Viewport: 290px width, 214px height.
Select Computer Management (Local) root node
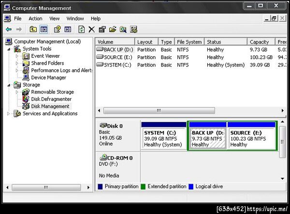click(47, 41)
